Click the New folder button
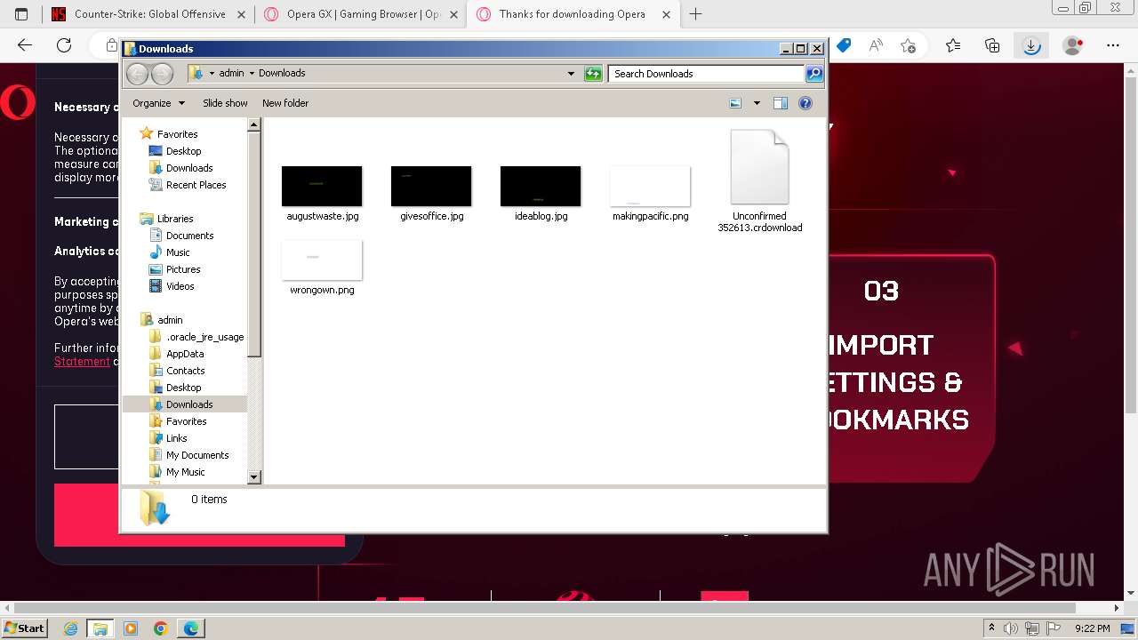Viewport: 1138px width, 640px height. tap(285, 103)
